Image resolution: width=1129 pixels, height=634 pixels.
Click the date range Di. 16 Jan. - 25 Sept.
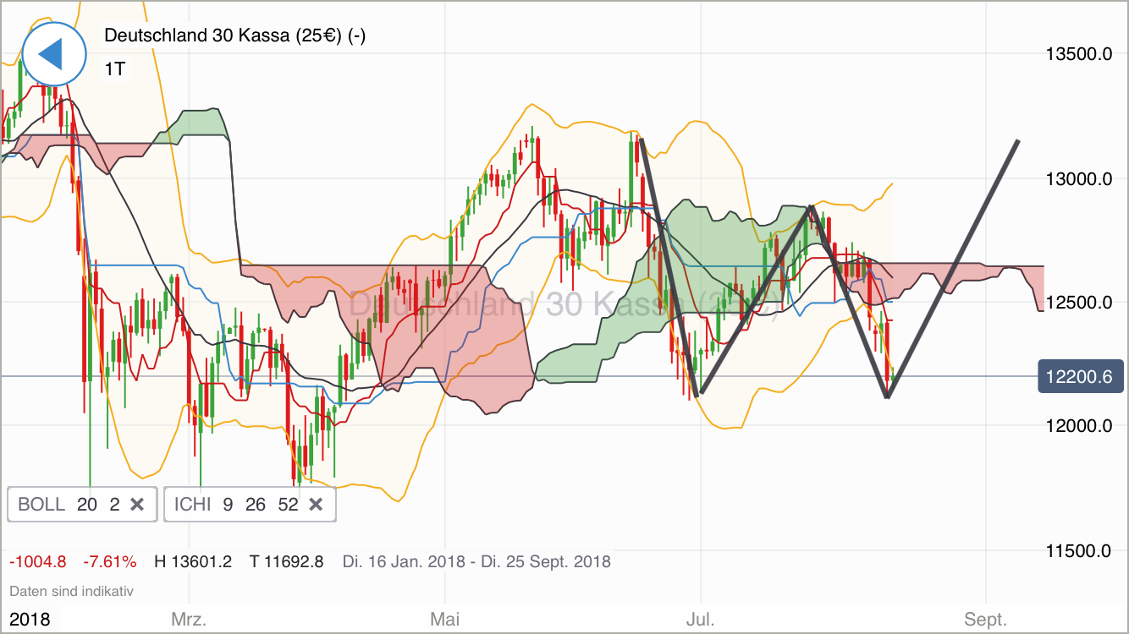pyautogui.click(x=476, y=561)
